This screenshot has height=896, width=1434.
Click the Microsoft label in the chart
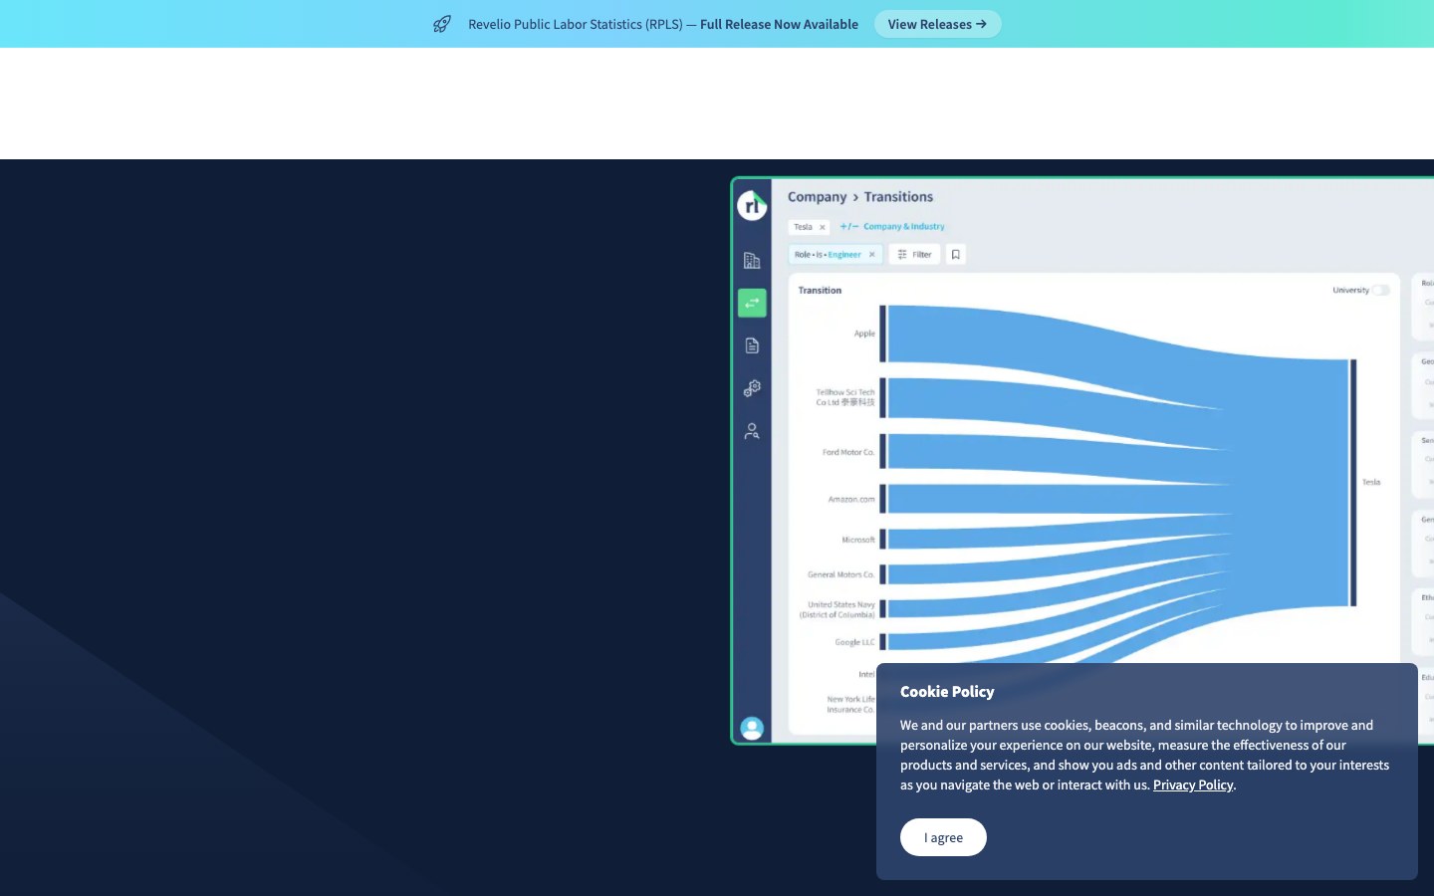[858, 540]
